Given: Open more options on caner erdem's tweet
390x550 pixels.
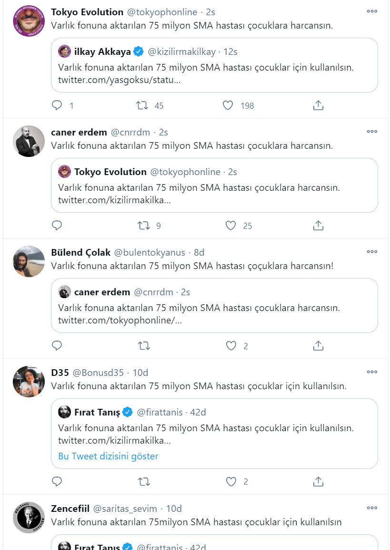Looking at the screenshot, I should point(372,132).
